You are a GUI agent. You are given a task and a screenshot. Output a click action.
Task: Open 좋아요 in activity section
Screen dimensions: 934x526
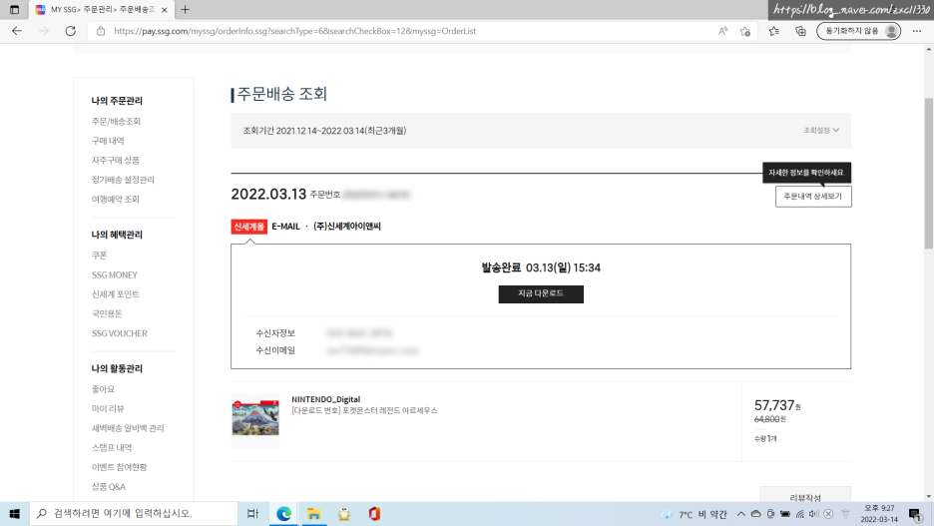click(103, 389)
